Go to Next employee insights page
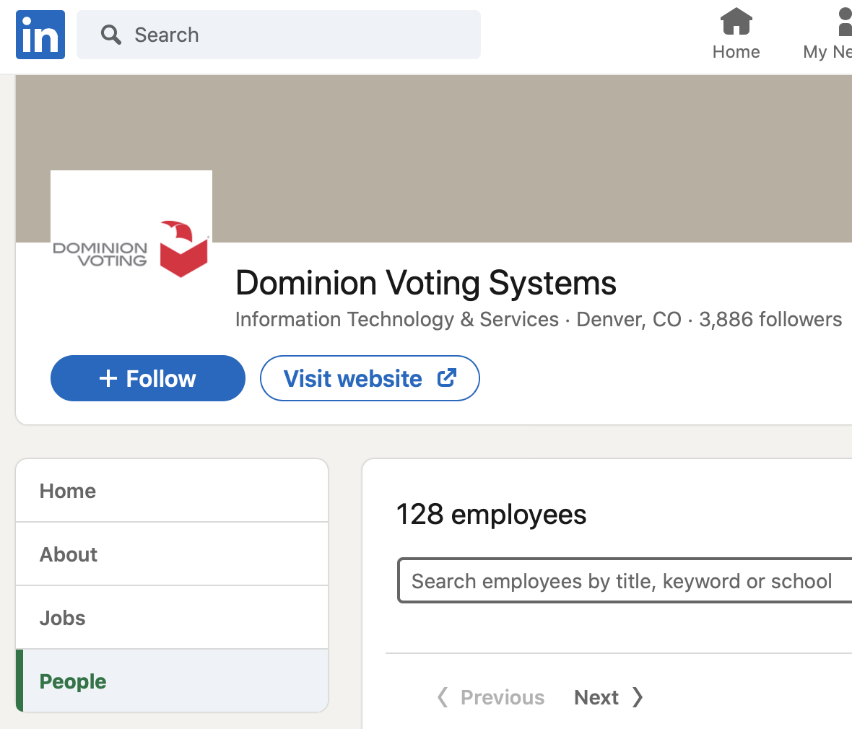Screen dimensions: 852x729 tap(609, 697)
